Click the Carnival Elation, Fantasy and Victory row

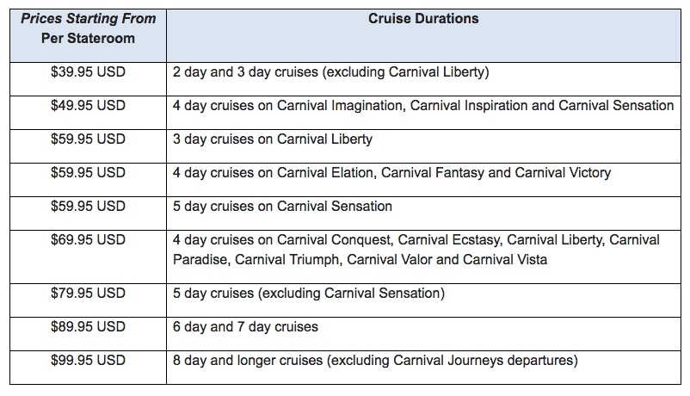(391, 173)
